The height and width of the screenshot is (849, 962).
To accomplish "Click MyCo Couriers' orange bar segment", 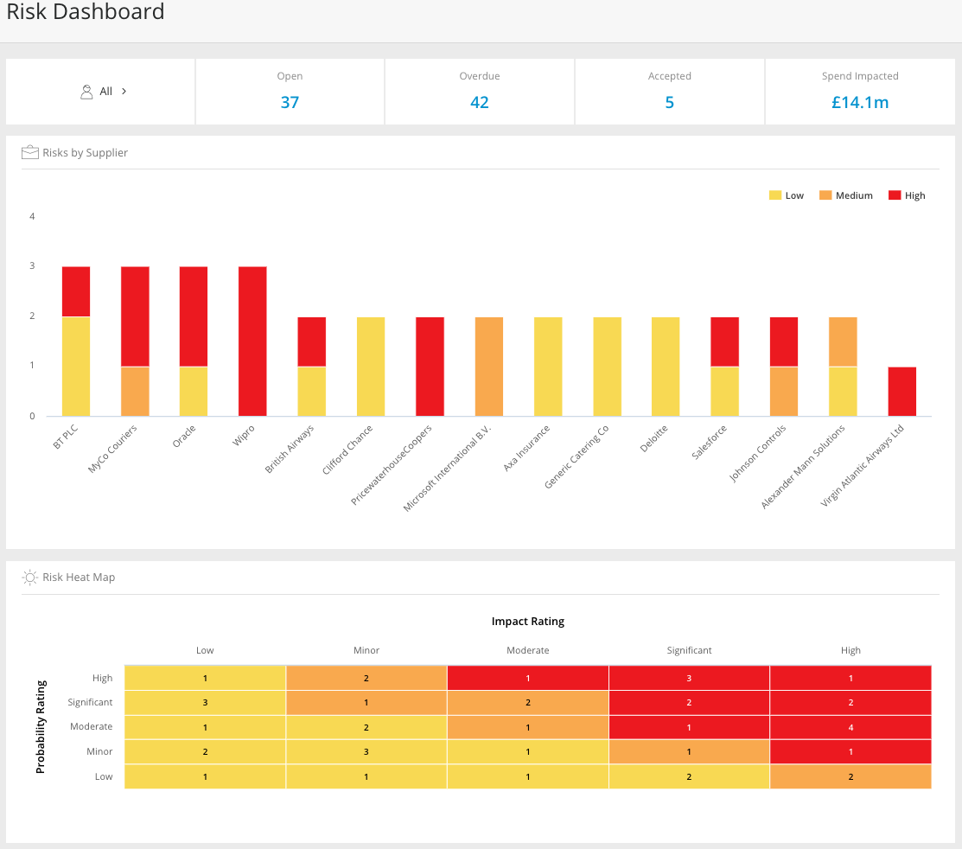I will pyautogui.click(x=135, y=389).
